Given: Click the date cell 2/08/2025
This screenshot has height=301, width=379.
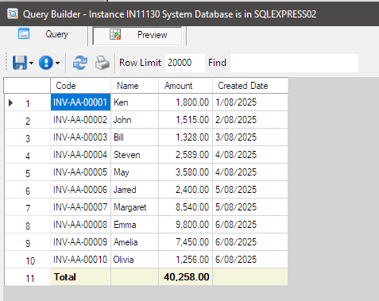Looking at the screenshot, I should 250,120.
